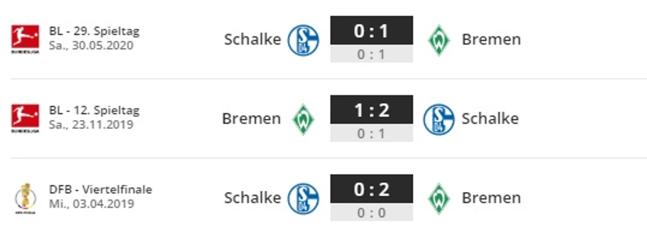The height and width of the screenshot is (234, 647).
Task: Open the 1 : 2 final score box
Action: click(x=371, y=110)
